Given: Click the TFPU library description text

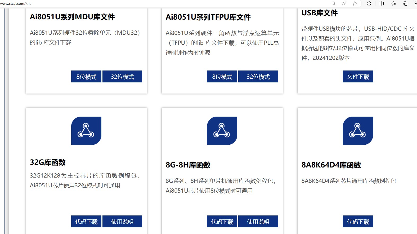Looking at the screenshot, I should click(222, 43).
